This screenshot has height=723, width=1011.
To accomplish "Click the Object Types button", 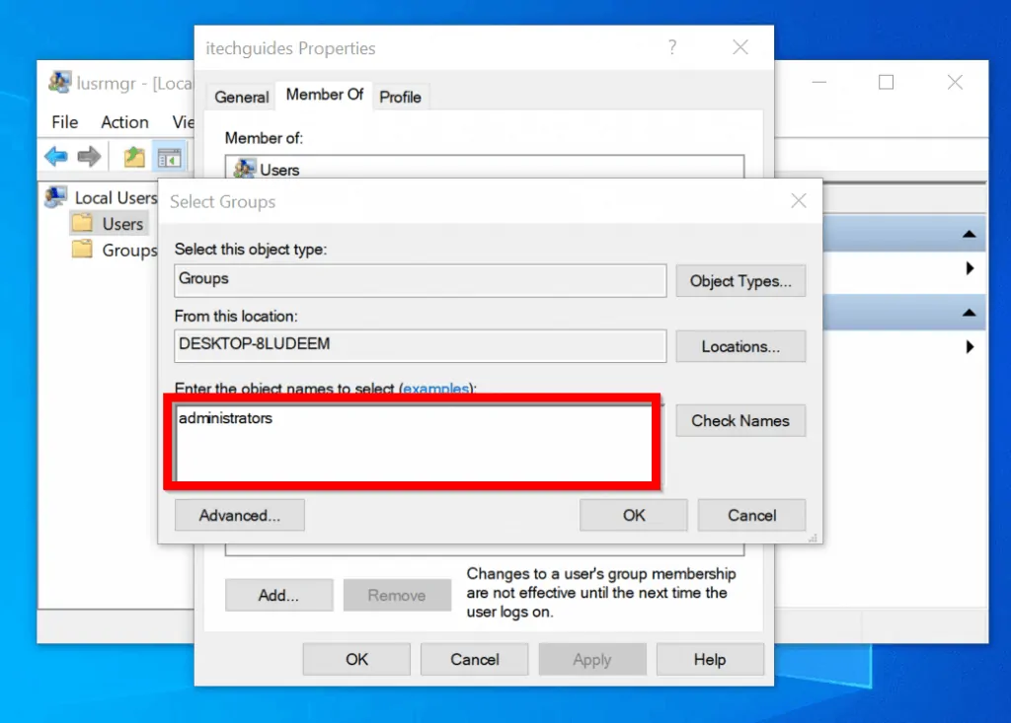I will pos(740,281).
